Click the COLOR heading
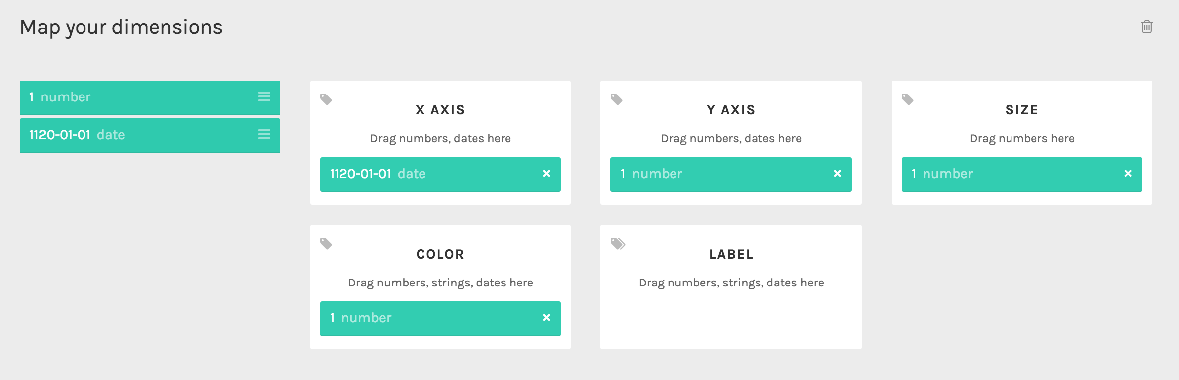The height and width of the screenshot is (380, 1179). click(440, 254)
